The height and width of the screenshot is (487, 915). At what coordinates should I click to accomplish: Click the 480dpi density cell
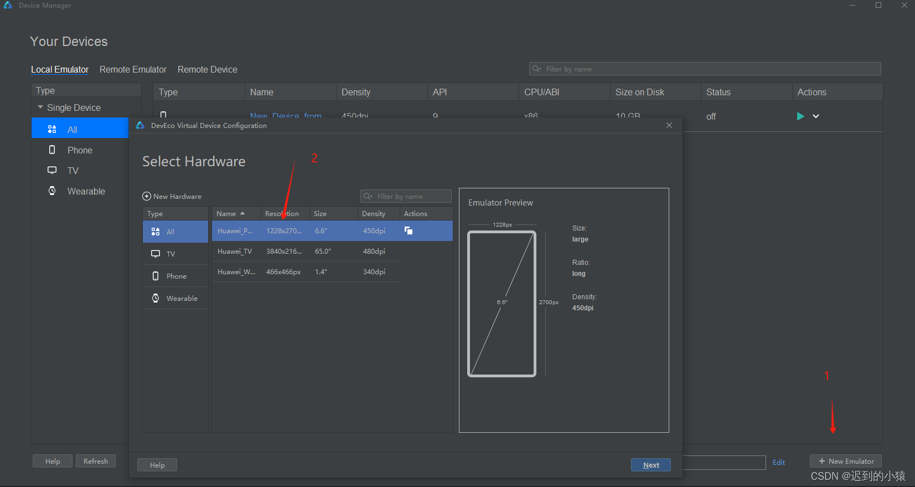[x=374, y=251]
